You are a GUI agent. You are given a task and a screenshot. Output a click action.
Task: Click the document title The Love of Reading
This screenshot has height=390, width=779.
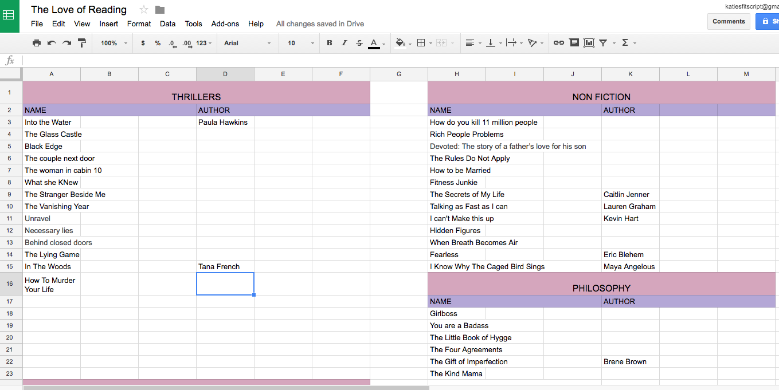(x=79, y=10)
